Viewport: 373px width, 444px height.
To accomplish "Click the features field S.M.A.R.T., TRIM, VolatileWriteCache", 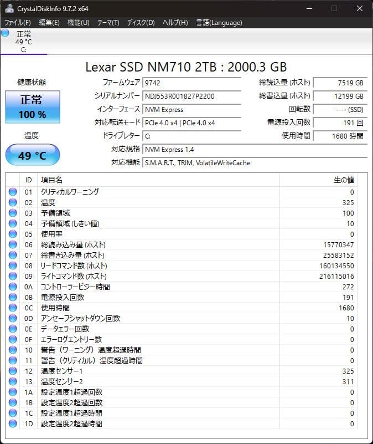I will (x=255, y=162).
